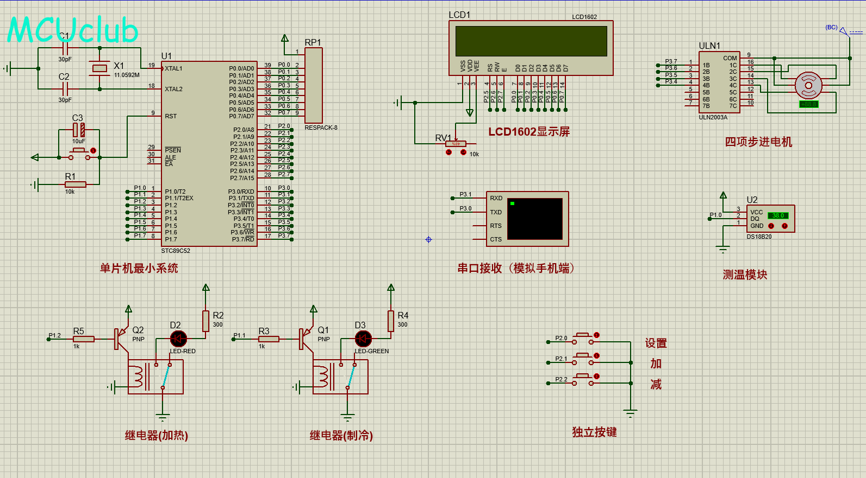Click the heating relay coil symbol
This screenshot has width=866, height=478.
(138, 377)
